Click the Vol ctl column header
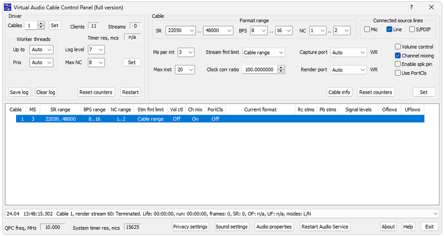 tap(176, 110)
